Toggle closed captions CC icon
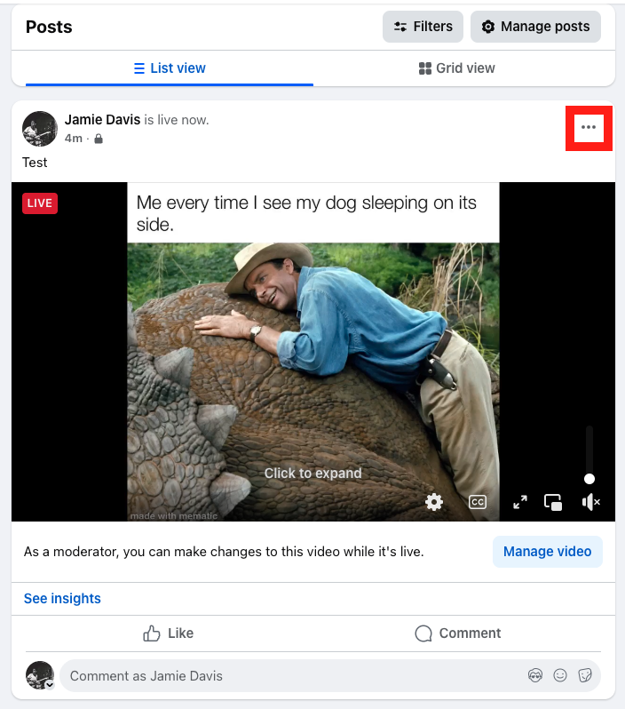Image resolution: width=625 pixels, height=709 pixels. [x=478, y=502]
